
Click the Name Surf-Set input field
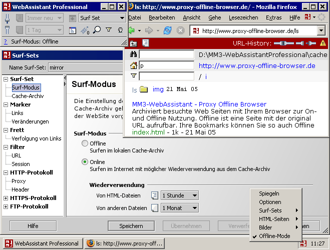[x=86, y=67]
